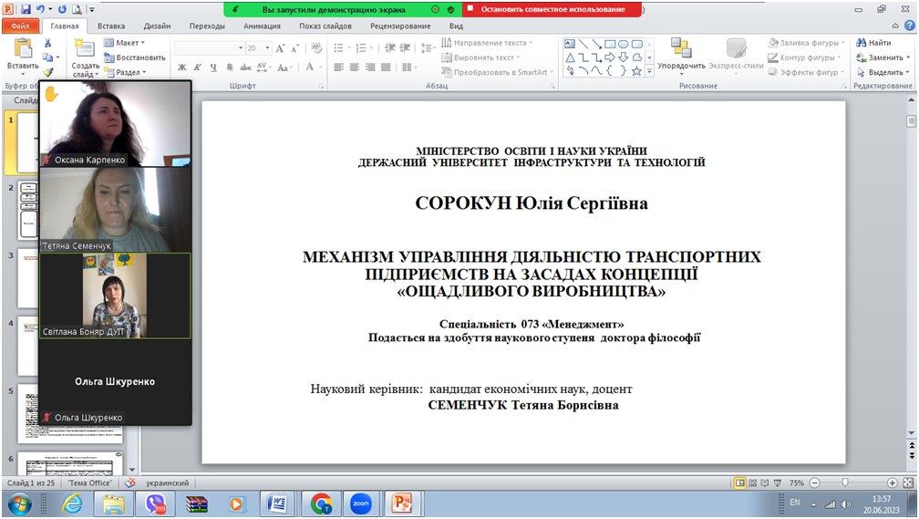The width and height of the screenshot is (919, 519).
Task: Align text to the left
Action: (339, 67)
